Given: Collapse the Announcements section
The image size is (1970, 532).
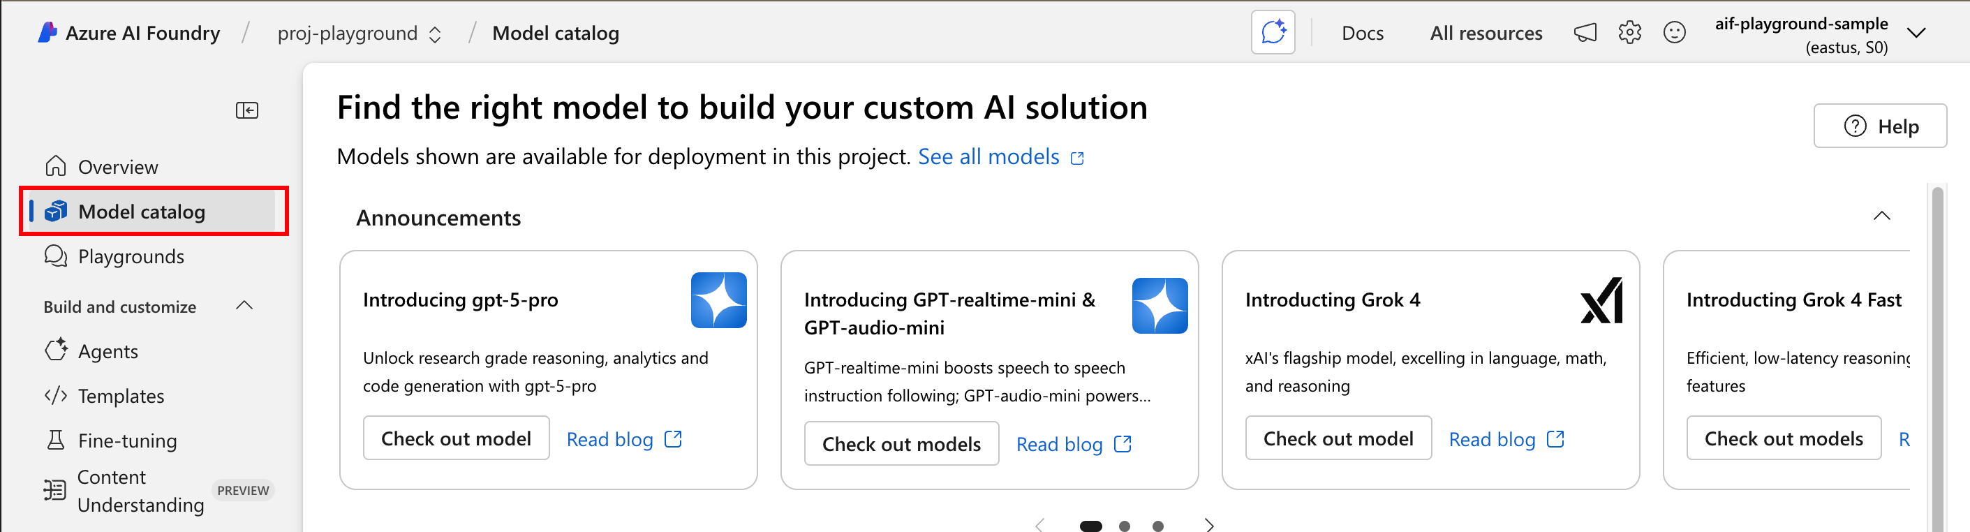Looking at the screenshot, I should [x=1883, y=216].
